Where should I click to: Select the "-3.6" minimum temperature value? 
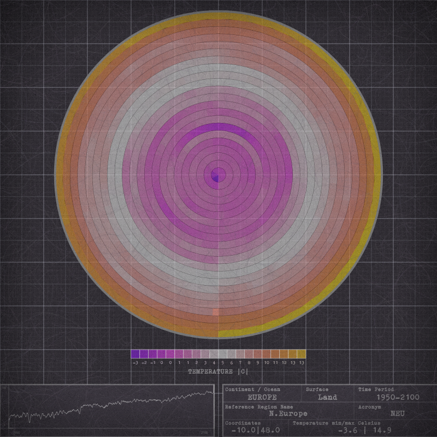pyautogui.click(x=347, y=430)
